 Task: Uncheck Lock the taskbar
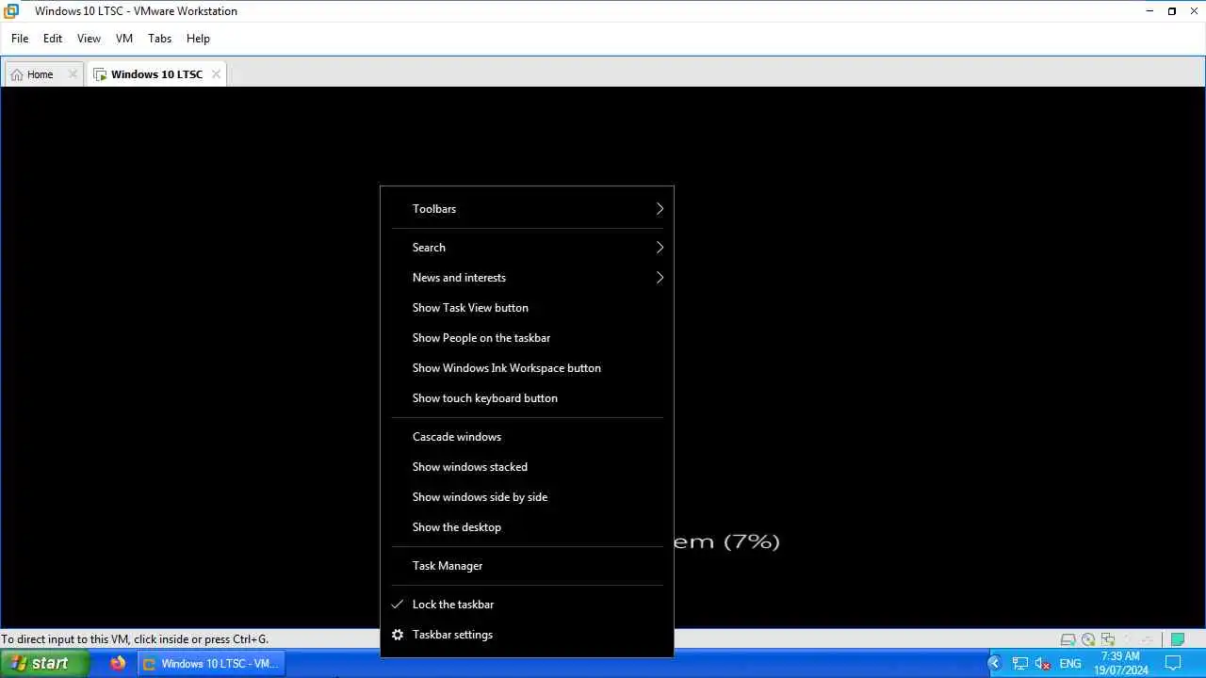pos(527,605)
